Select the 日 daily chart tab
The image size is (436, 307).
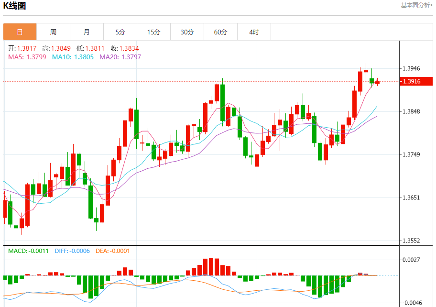point(20,32)
